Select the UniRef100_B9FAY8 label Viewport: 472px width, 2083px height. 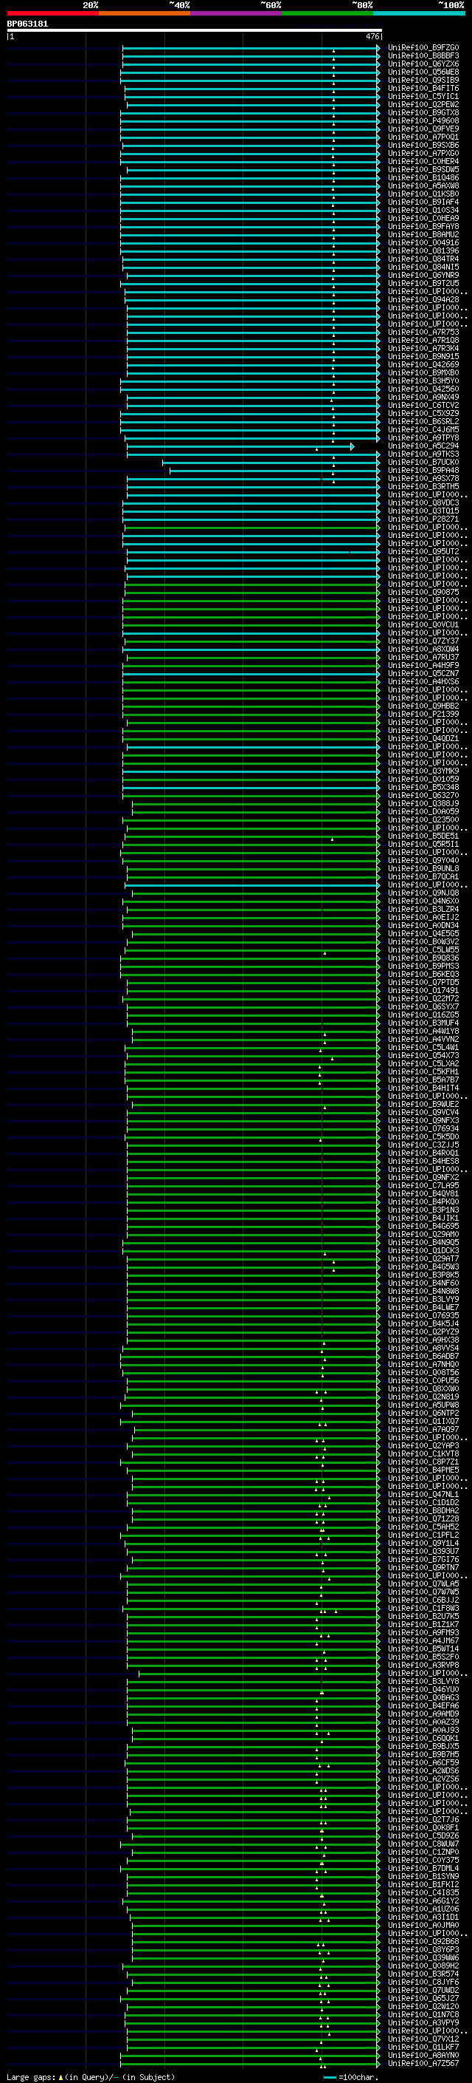pos(423,226)
